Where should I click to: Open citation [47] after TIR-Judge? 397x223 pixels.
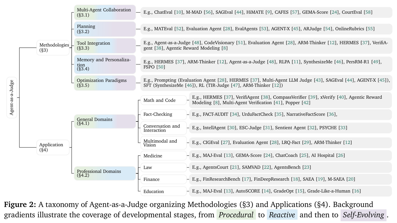coord(235,85)
